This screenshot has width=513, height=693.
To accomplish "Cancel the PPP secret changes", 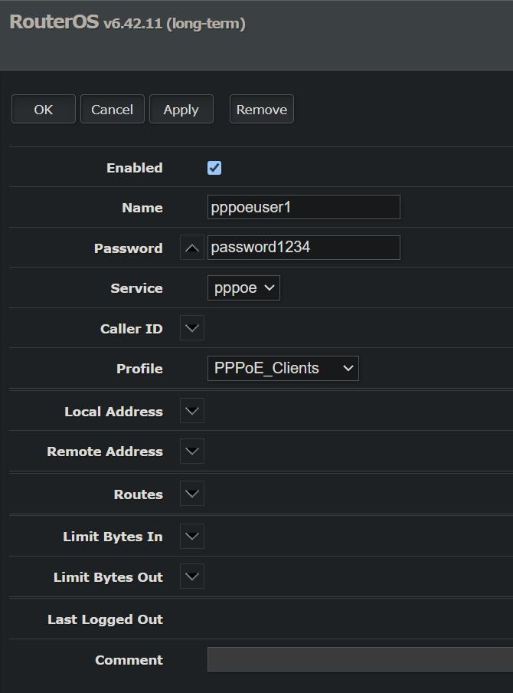I will (x=112, y=109).
